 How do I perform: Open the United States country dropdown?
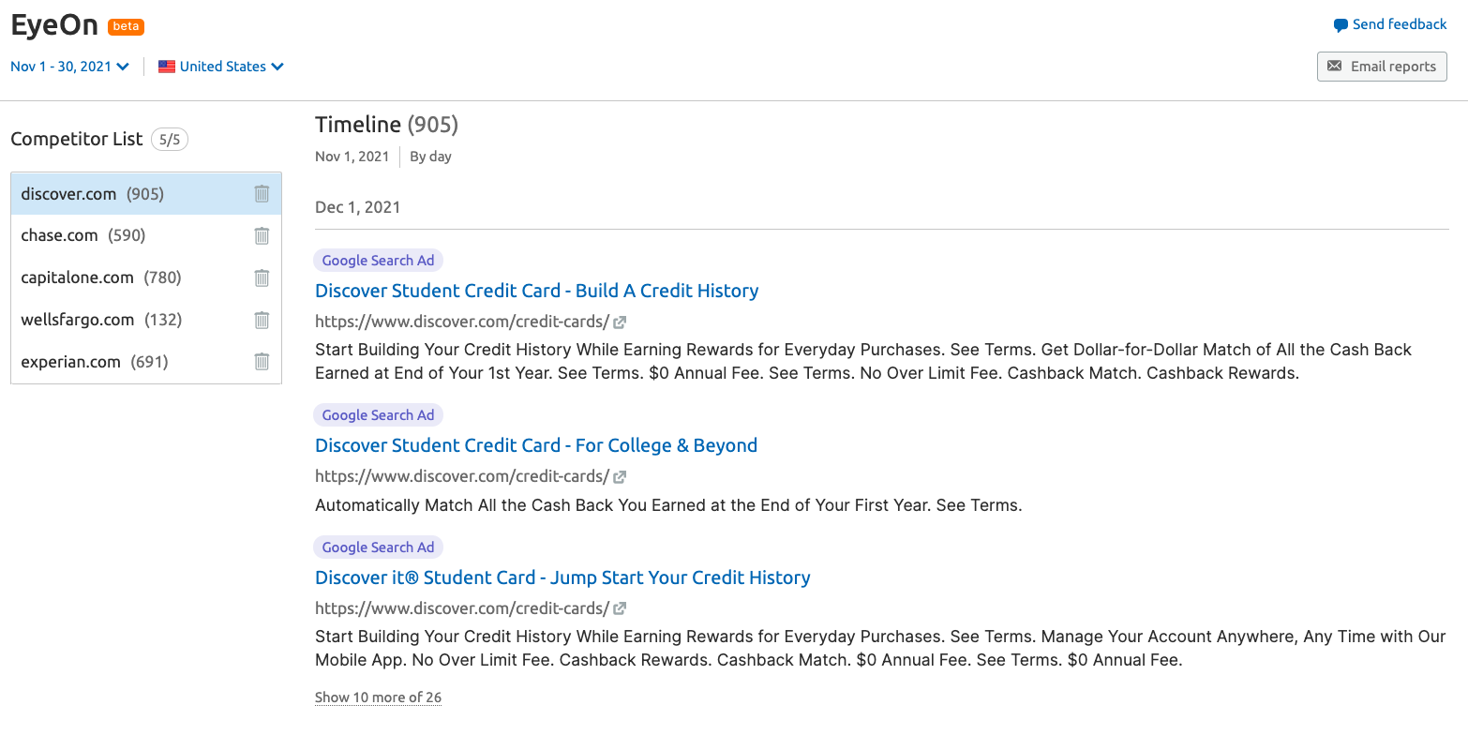(221, 67)
